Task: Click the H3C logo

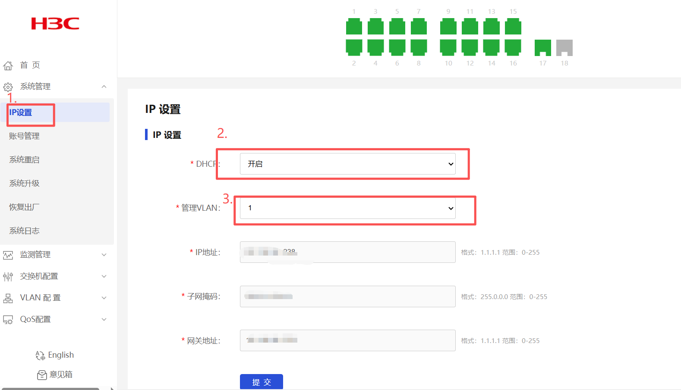Action: tap(55, 24)
